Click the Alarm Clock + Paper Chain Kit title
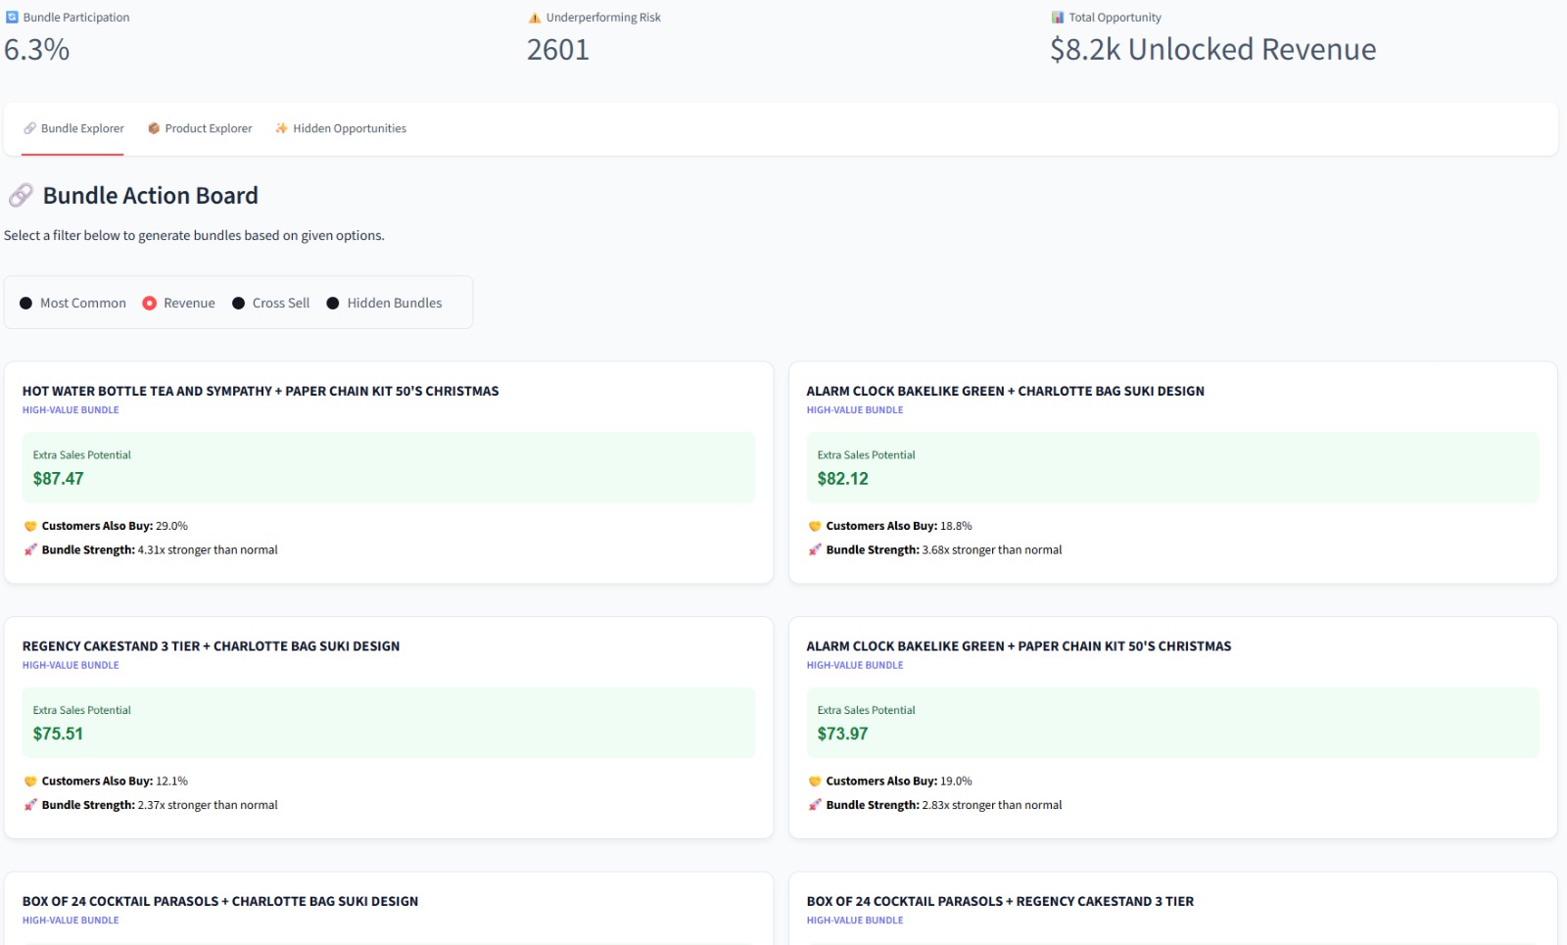 (1019, 646)
